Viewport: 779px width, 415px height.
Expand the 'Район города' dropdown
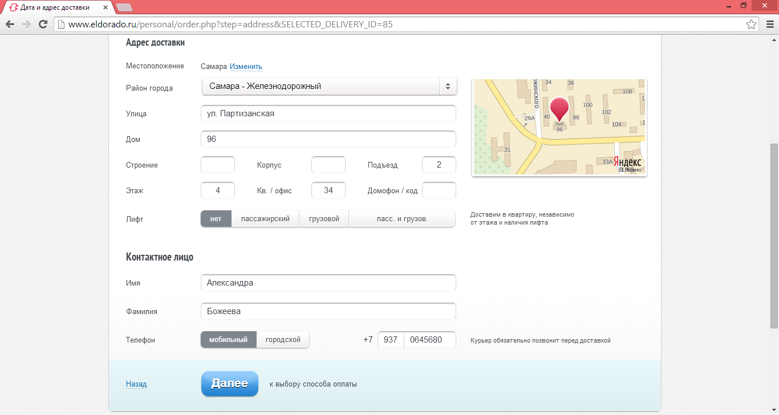[328, 87]
